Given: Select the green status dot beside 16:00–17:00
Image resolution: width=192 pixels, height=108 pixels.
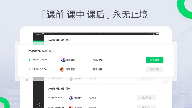Looking at the screenshot, I should click(29, 60).
